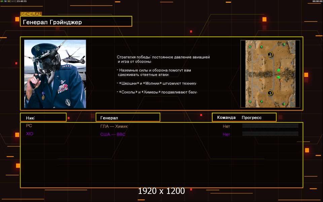
Task: Click the Генерал column header
Action: click(128, 117)
